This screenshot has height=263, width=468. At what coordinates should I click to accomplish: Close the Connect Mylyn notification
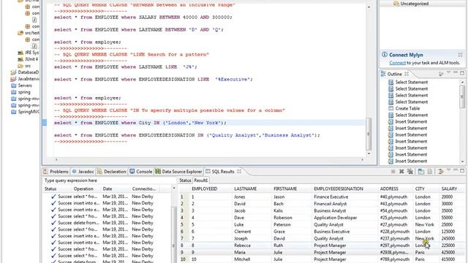[460, 55]
